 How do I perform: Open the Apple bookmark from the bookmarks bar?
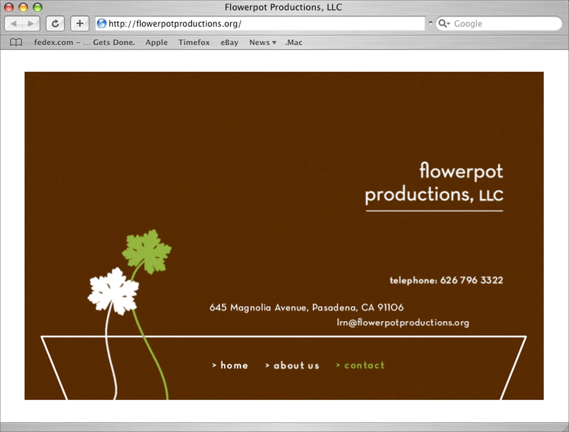(x=156, y=42)
